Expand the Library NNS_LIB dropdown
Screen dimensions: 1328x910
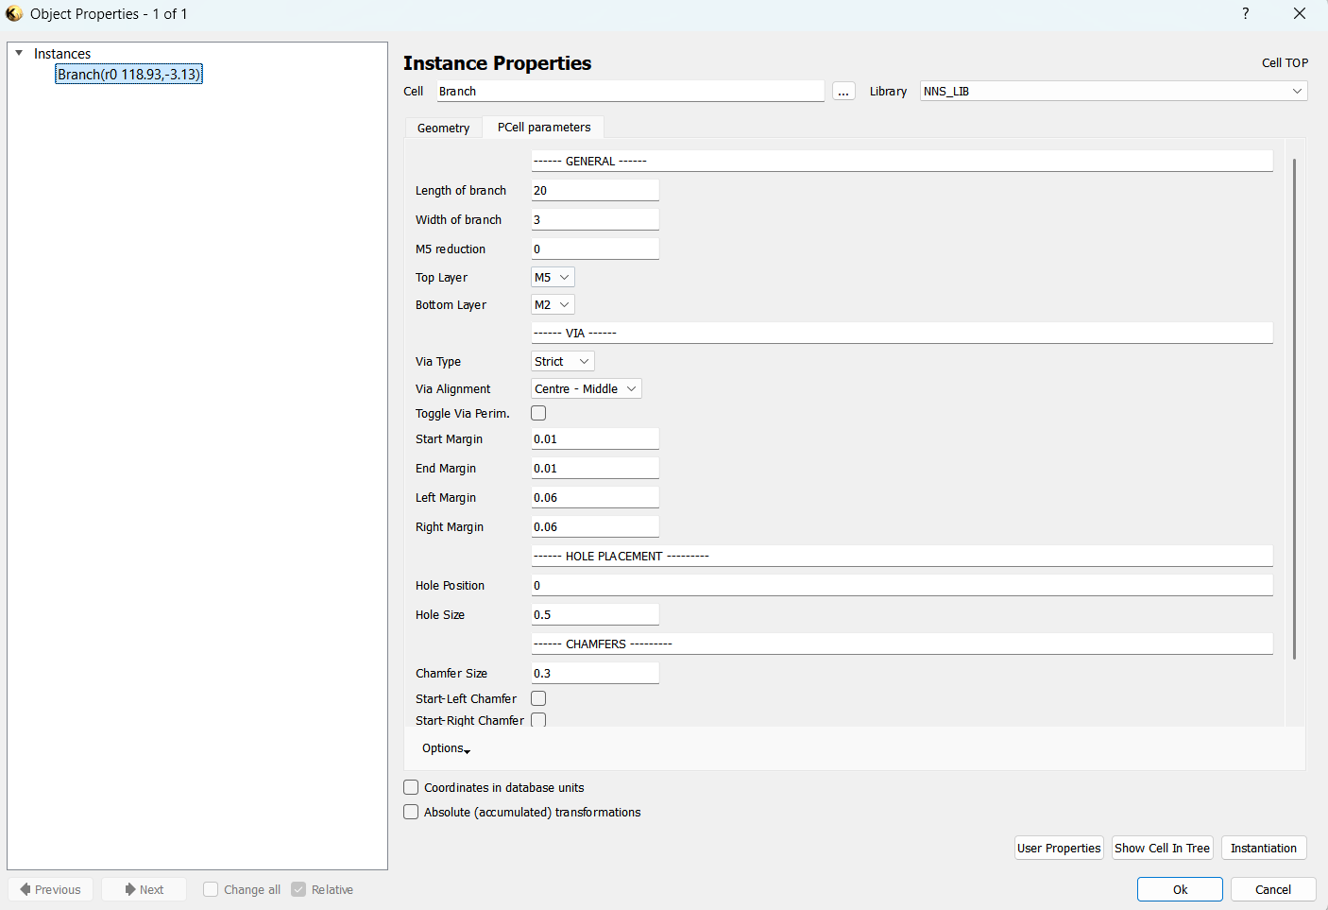pyautogui.click(x=1113, y=92)
